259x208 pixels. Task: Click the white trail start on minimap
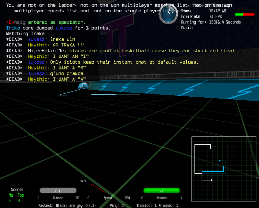point(211,148)
